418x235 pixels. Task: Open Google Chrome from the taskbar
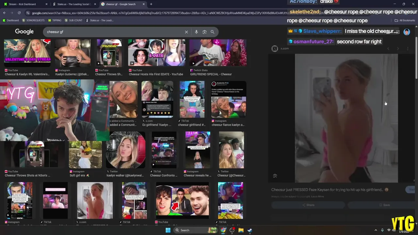(223, 230)
